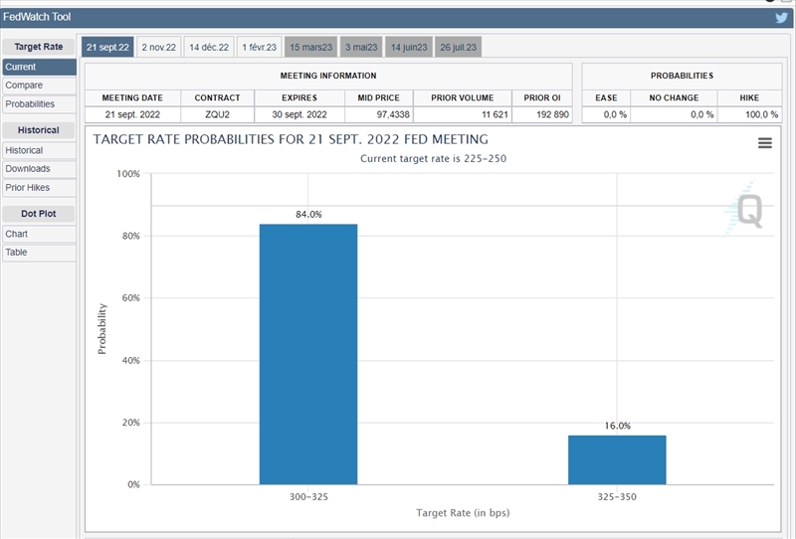Select Current in the Target Rate section
This screenshot has width=796, height=539.
[x=39, y=67]
